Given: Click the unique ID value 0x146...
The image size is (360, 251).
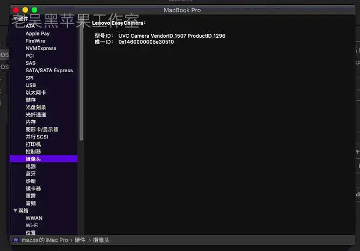Looking at the screenshot, I should (146, 42).
